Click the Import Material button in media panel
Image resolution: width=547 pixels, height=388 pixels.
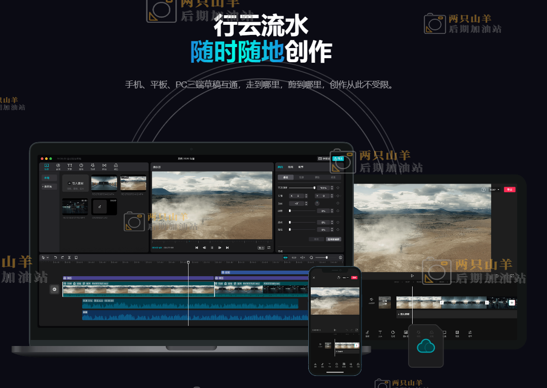point(76,183)
